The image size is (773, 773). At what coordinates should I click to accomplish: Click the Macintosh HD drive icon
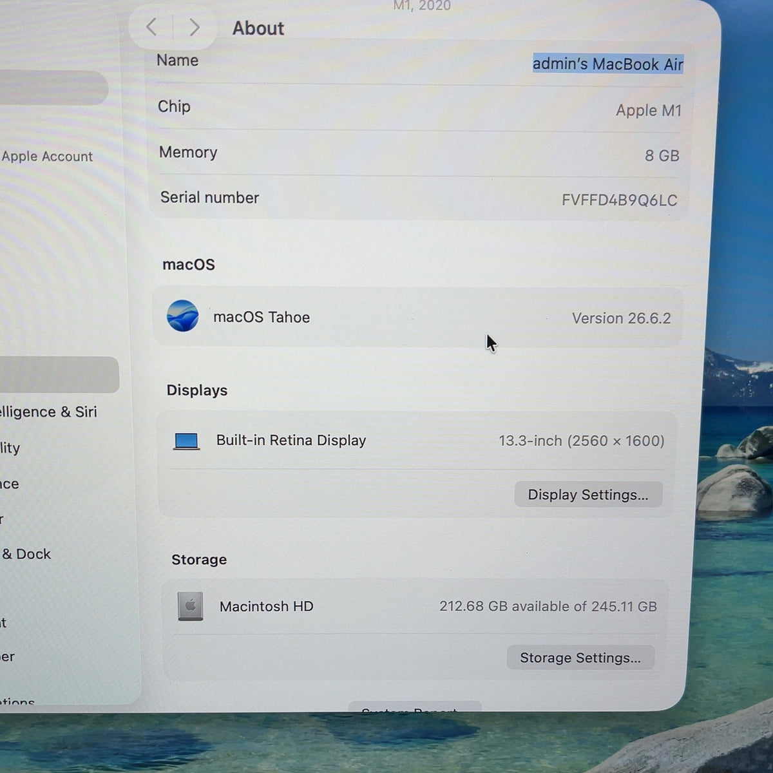[x=191, y=606]
